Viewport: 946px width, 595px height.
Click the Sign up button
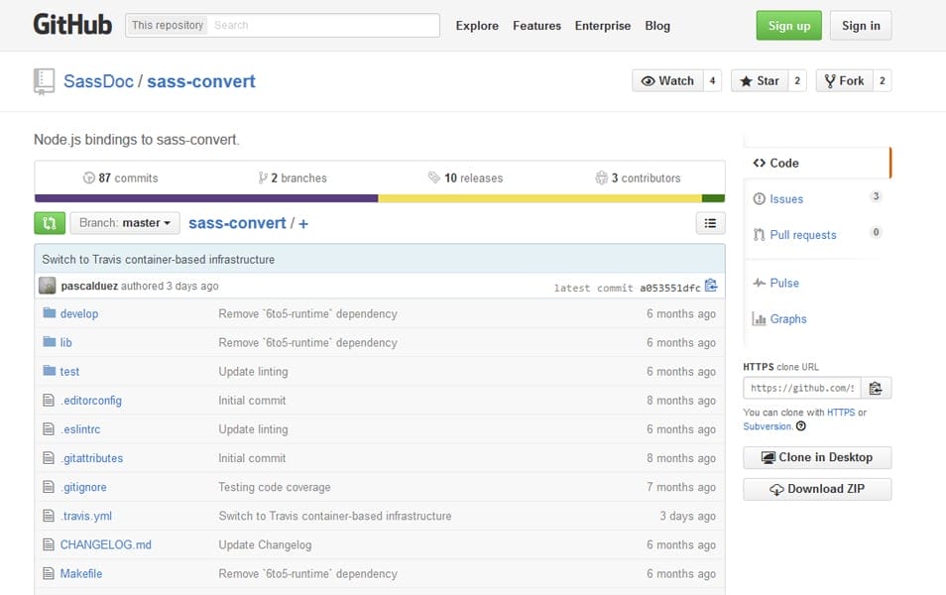click(x=788, y=26)
